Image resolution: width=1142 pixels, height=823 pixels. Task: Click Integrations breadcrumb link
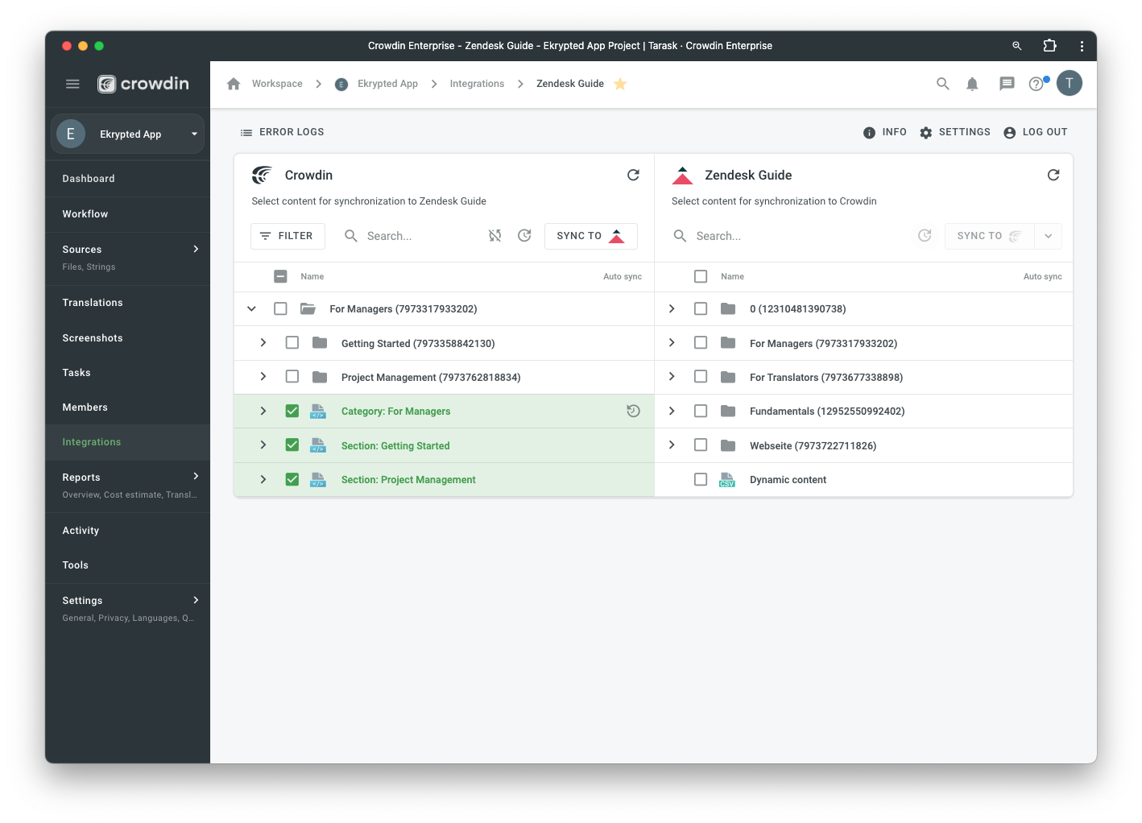point(477,84)
